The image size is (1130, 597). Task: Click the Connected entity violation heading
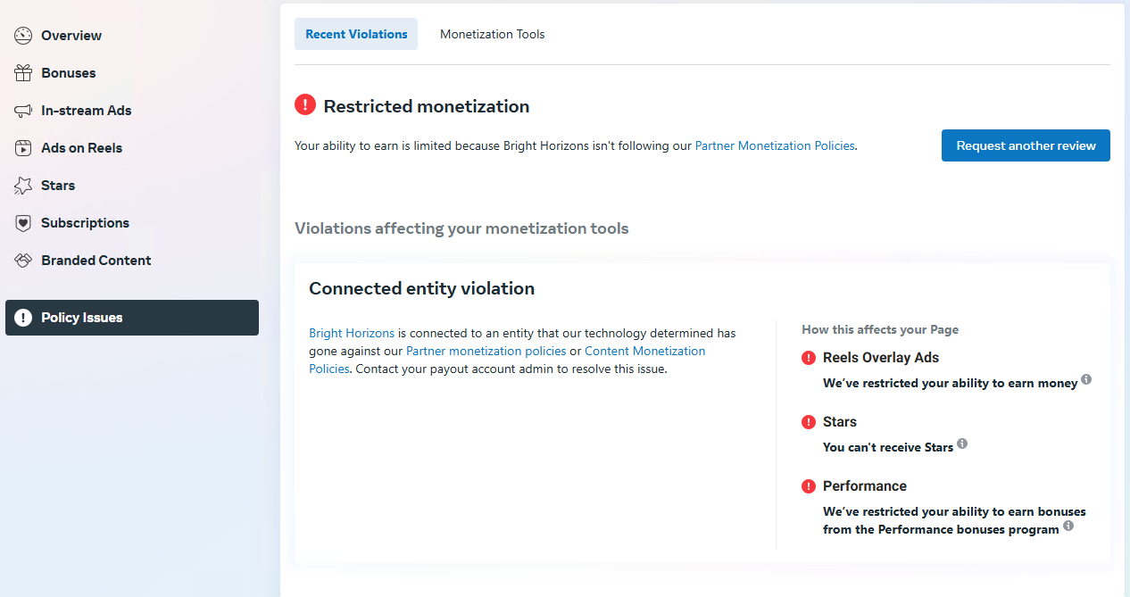(421, 288)
